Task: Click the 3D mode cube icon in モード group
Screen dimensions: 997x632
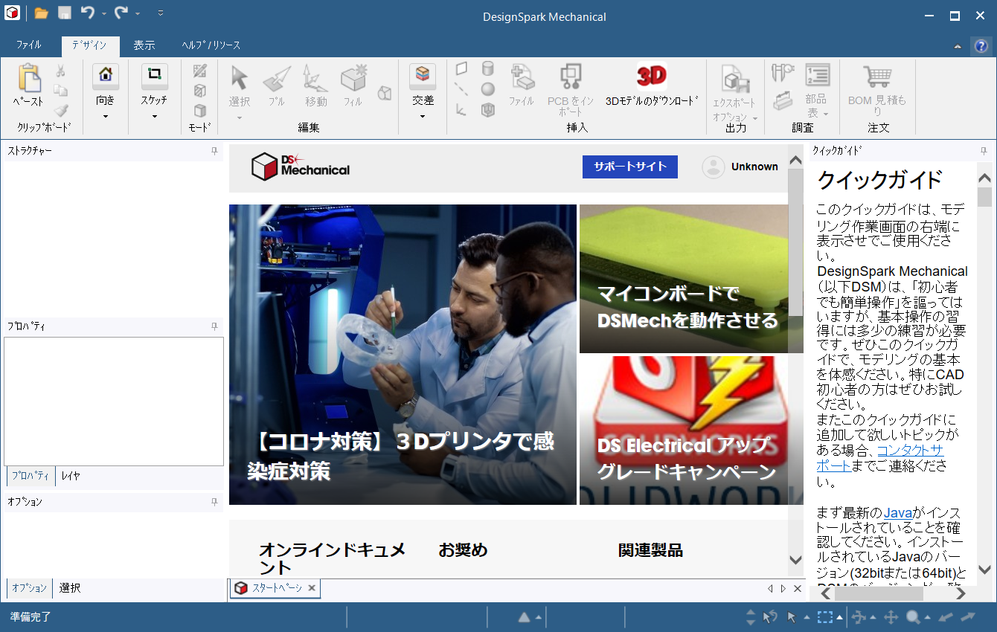Action: (199, 111)
